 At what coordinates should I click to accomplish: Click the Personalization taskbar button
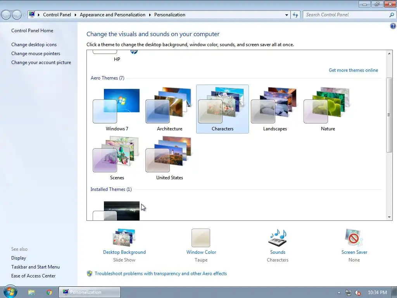point(90,292)
